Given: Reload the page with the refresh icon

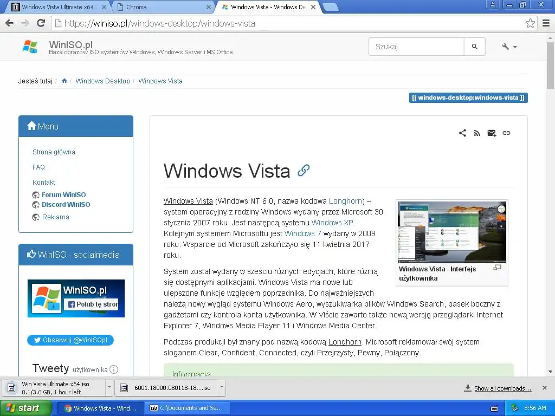Looking at the screenshot, I should pyautogui.click(x=41, y=23).
